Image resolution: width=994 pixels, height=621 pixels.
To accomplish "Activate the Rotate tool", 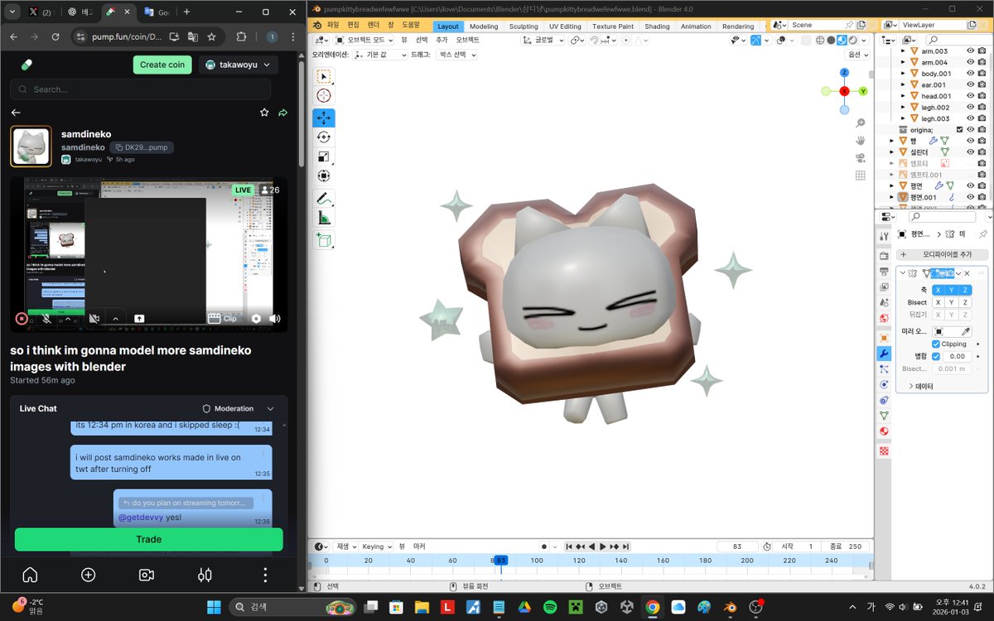I will (x=324, y=137).
